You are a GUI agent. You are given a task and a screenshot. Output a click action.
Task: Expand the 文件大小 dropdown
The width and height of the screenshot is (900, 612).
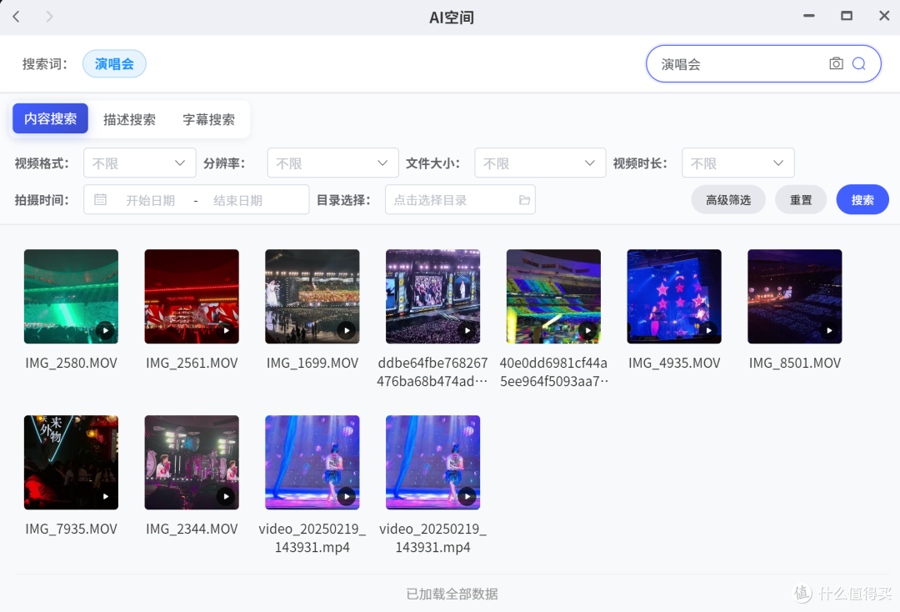pos(540,163)
